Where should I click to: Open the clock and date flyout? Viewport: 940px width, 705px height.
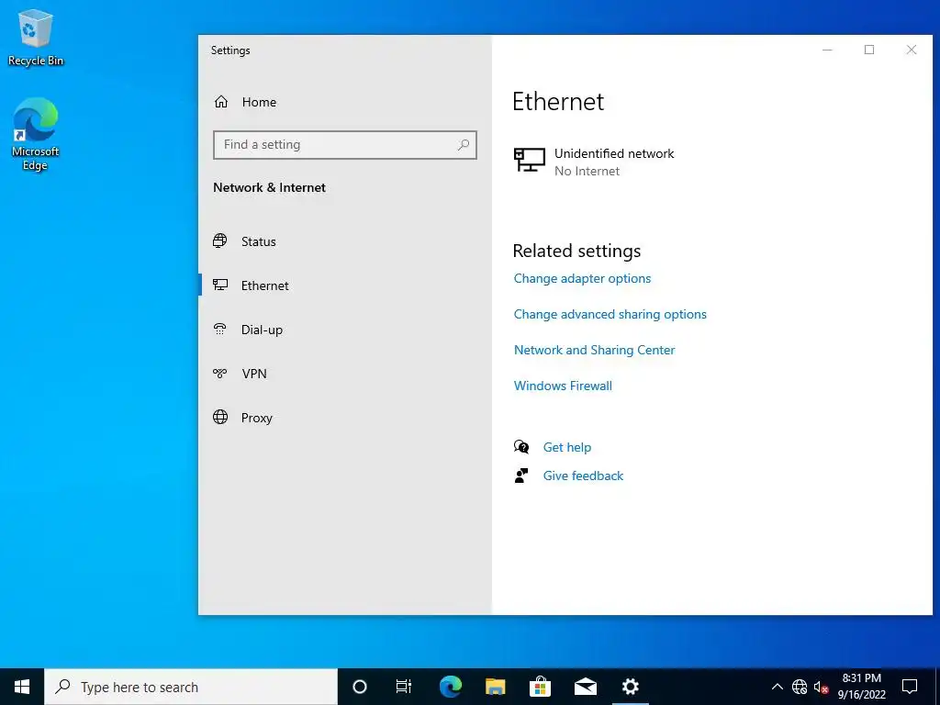(861, 687)
